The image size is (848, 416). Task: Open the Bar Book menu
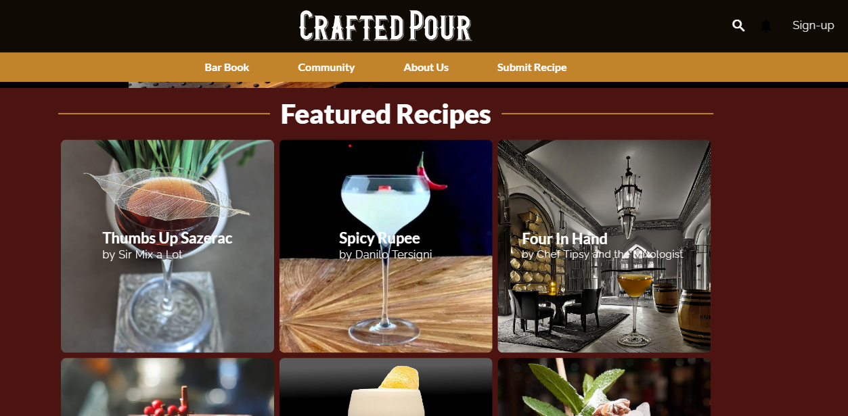pyautogui.click(x=227, y=68)
